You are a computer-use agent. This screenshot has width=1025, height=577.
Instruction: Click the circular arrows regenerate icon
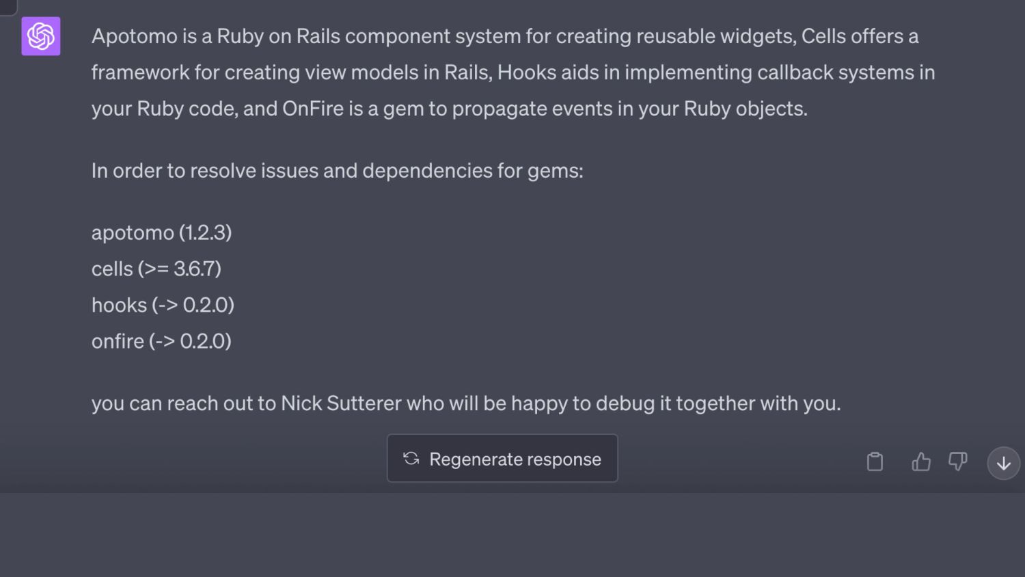[x=411, y=459]
